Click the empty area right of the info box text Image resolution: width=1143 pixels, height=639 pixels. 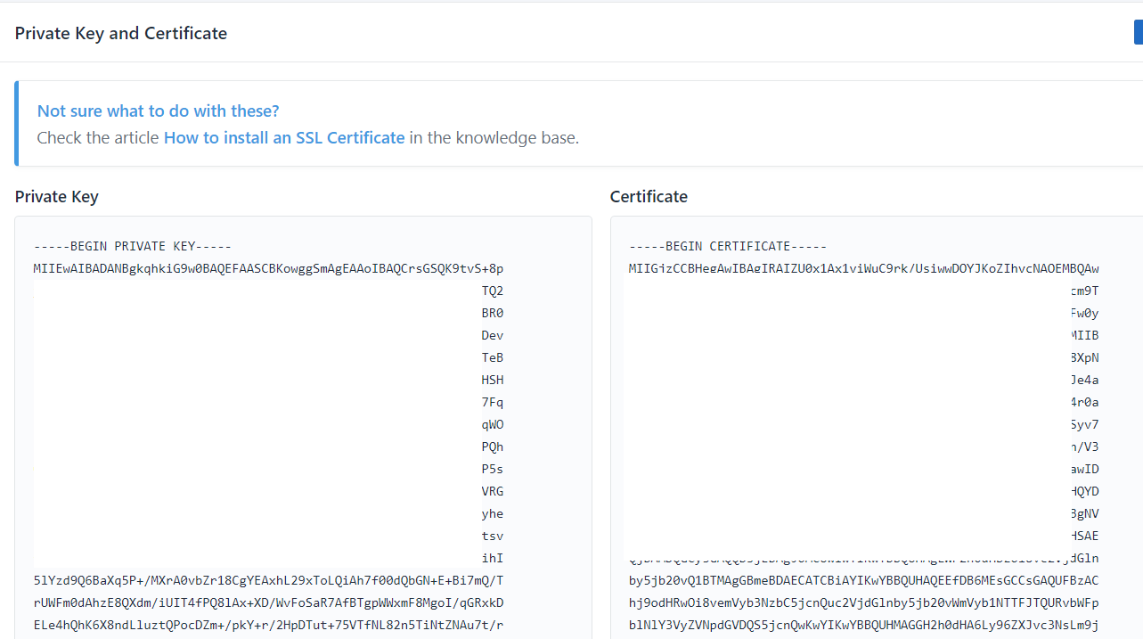pos(846,124)
